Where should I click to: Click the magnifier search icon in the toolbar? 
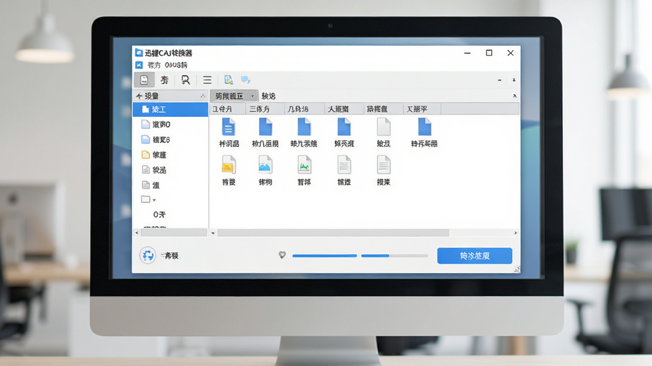click(x=185, y=79)
